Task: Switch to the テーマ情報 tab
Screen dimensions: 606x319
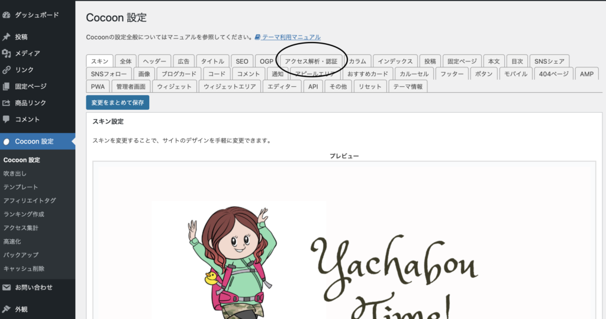Action: (408, 86)
